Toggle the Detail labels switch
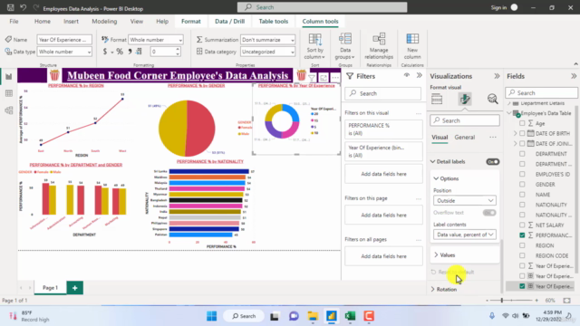The height and width of the screenshot is (326, 580). [x=493, y=162]
